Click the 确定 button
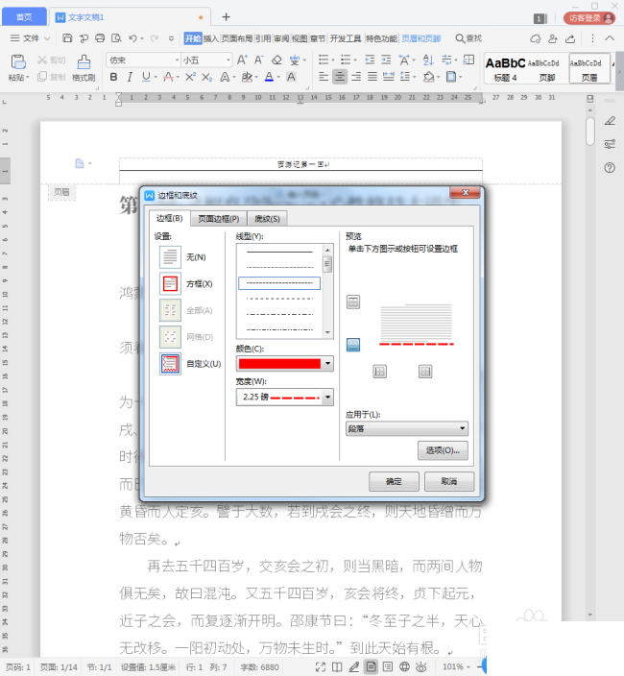 pos(394,481)
